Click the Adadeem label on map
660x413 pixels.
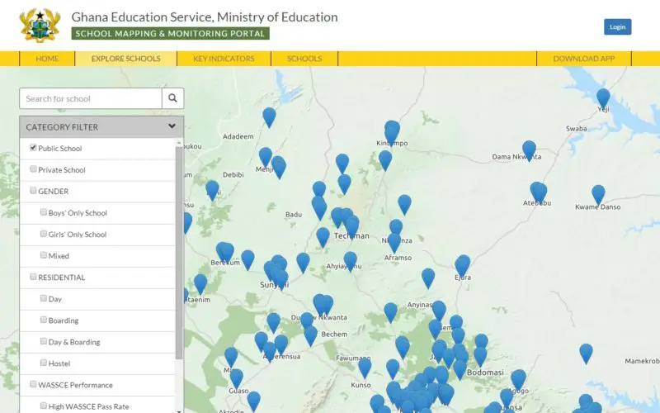(238, 136)
